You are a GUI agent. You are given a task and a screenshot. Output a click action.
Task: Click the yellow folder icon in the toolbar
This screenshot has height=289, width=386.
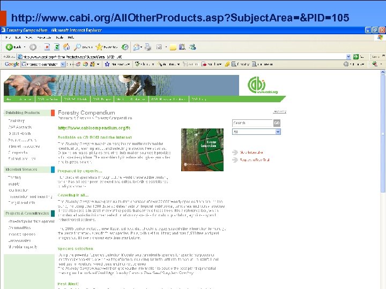(173, 47)
